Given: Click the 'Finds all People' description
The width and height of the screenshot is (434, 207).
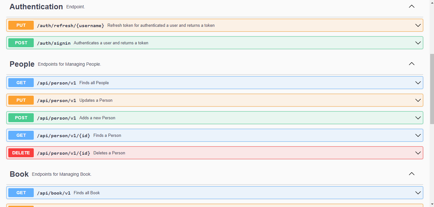Looking at the screenshot, I should click(x=94, y=83).
